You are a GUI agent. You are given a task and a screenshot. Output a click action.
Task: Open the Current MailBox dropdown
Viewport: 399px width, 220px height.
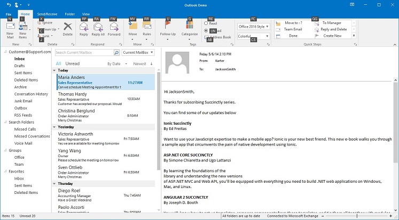[138, 53]
